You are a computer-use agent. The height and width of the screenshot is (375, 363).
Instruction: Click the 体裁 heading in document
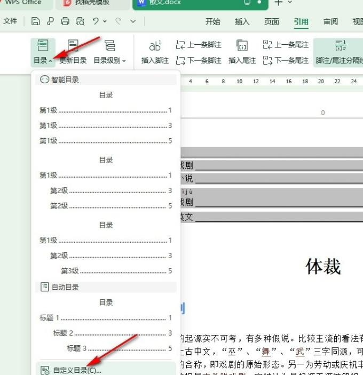[x=323, y=266]
